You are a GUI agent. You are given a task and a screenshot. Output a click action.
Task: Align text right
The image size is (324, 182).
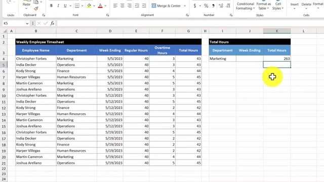(130, 6)
